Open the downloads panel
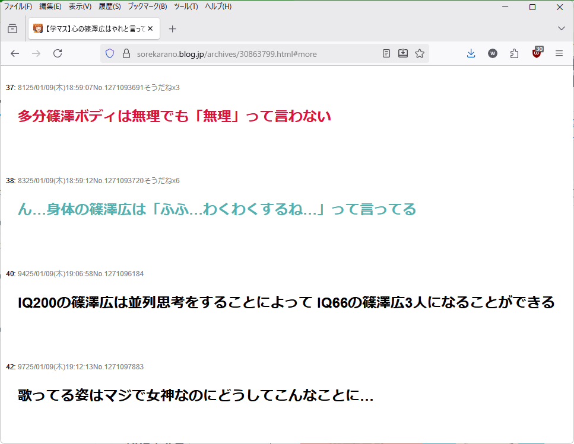This screenshot has height=444, width=574. (471, 53)
